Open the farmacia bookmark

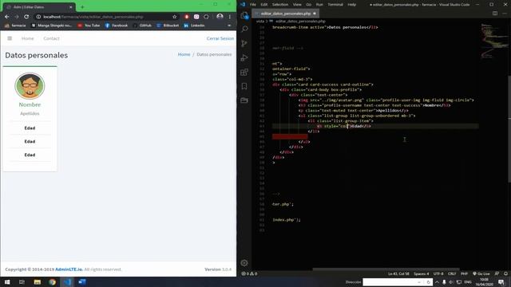(x=15, y=26)
